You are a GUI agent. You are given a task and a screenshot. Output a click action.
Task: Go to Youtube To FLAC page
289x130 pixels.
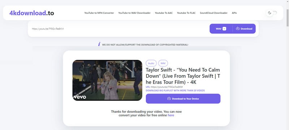click(186, 13)
